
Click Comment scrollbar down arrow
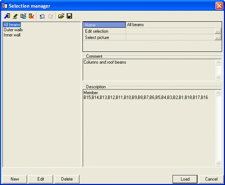click(218, 77)
